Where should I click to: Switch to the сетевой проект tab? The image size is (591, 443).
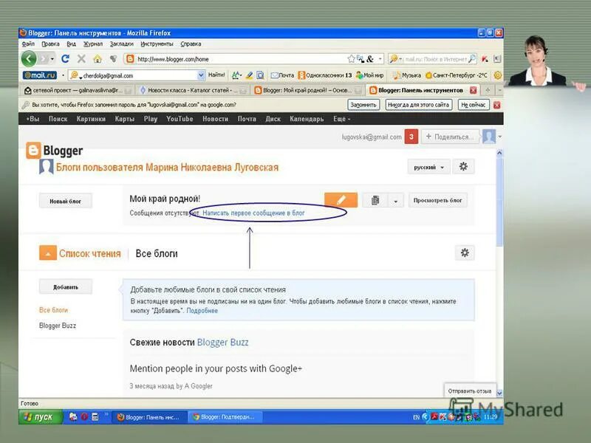pos(78,90)
